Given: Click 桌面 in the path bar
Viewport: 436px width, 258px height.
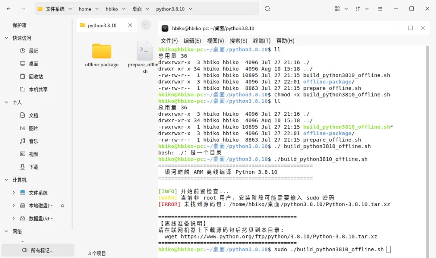Looking at the screenshot, I should pos(137,9).
